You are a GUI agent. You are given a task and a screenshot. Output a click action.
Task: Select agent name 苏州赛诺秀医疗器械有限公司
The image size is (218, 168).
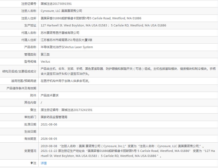60,33
